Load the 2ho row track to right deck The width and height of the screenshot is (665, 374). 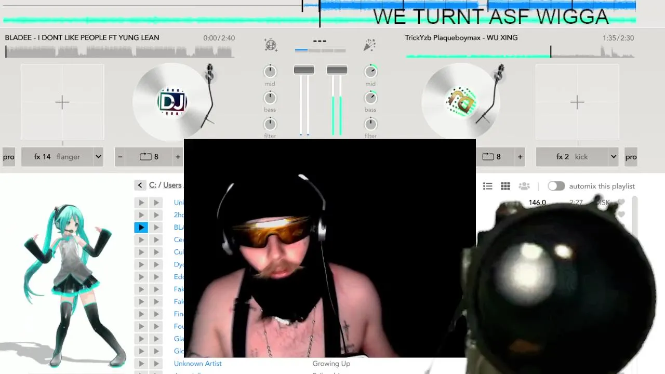(x=156, y=215)
